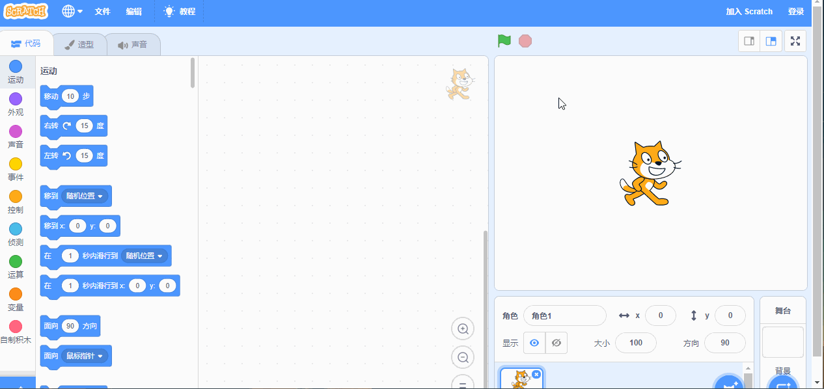Viewport: 824px width, 389px height.
Task: Click the block palette scrollbar
Action: (193, 73)
